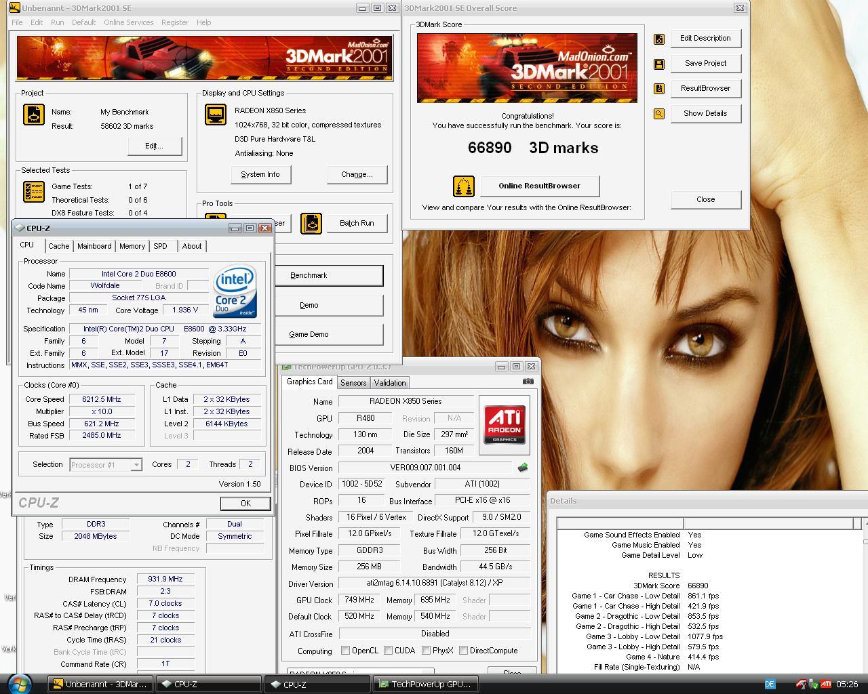The image size is (868, 694).
Task: Click the BIOS save chip icon in GPU-Z
Action: click(522, 468)
